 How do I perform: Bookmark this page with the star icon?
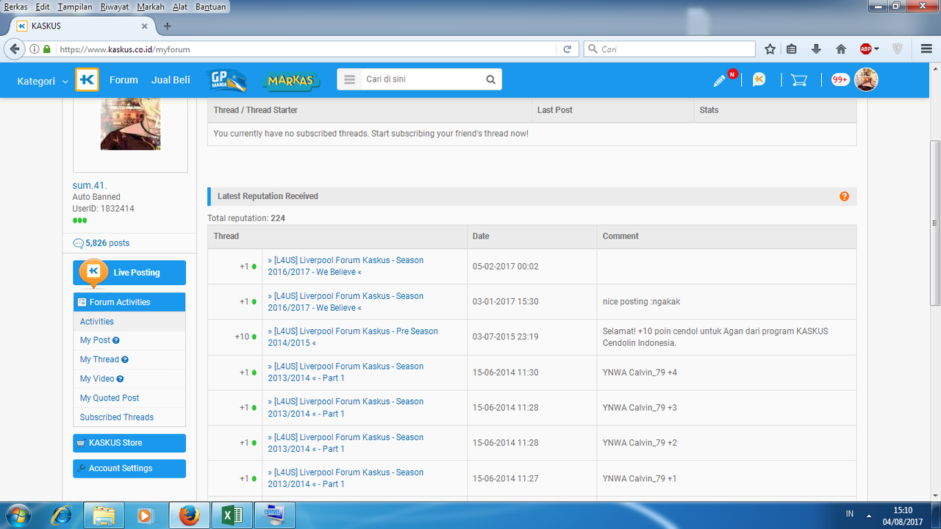pos(770,49)
